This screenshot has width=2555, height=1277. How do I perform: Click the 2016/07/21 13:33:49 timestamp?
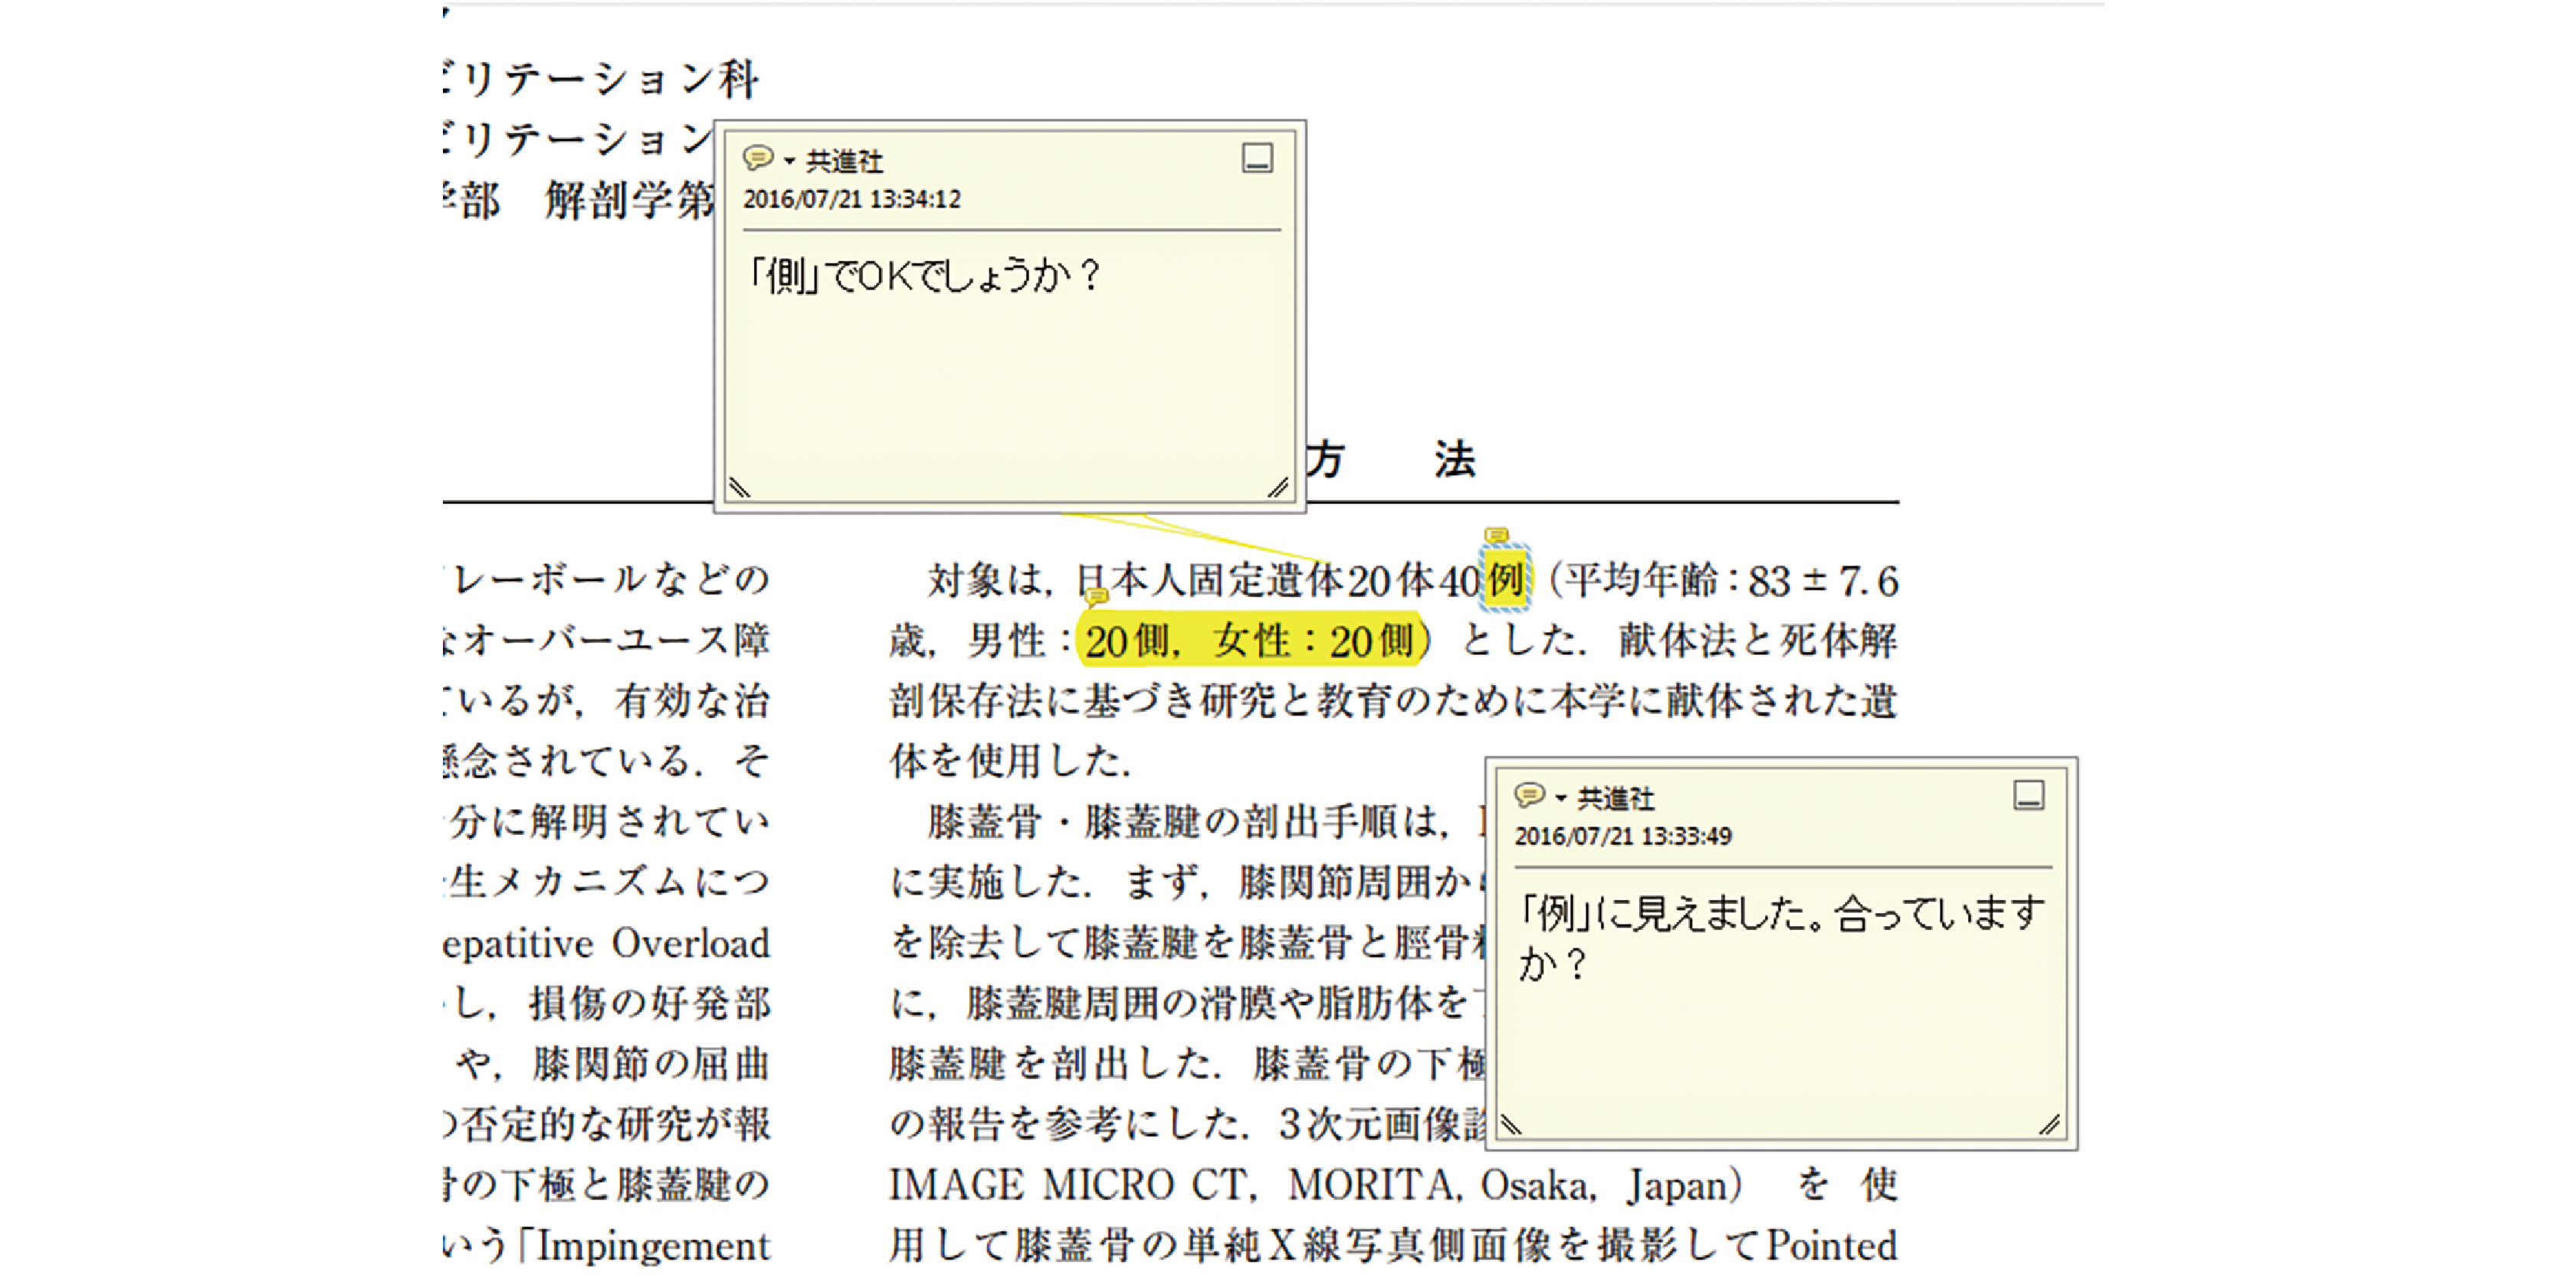[1622, 837]
